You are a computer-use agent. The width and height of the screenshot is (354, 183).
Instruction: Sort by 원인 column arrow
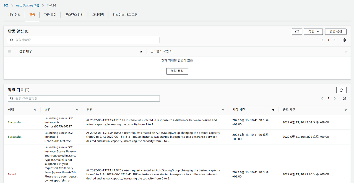point(223,110)
